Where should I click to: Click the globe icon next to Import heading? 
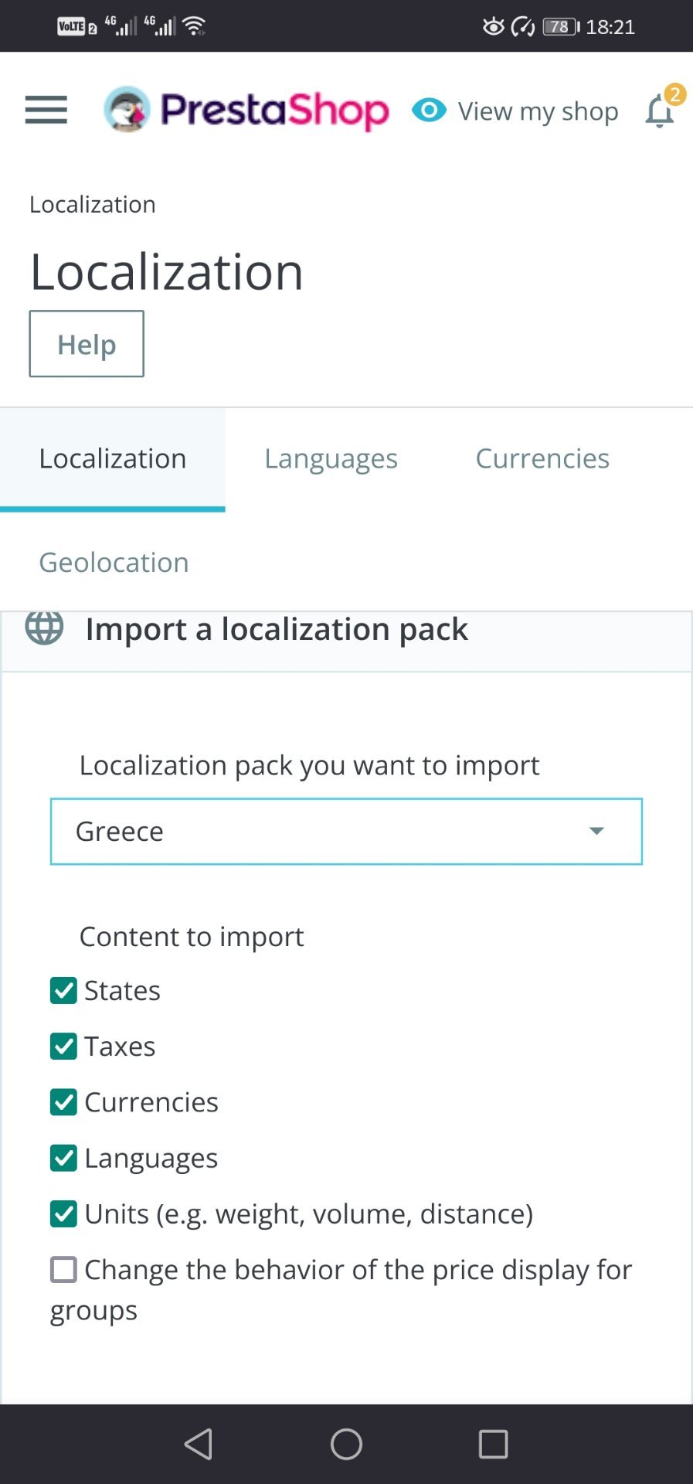tap(44, 627)
